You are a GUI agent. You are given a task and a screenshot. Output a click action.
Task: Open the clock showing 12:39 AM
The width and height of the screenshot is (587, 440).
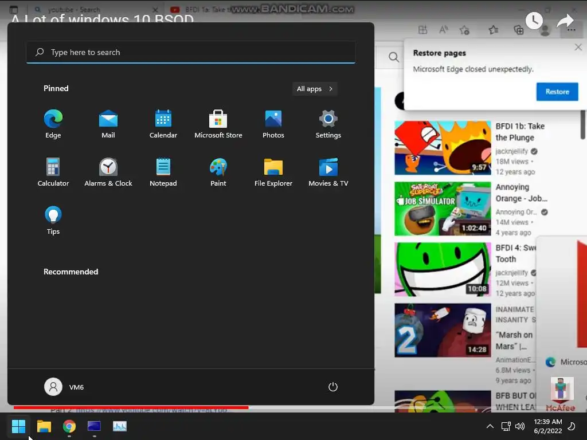click(x=547, y=426)
